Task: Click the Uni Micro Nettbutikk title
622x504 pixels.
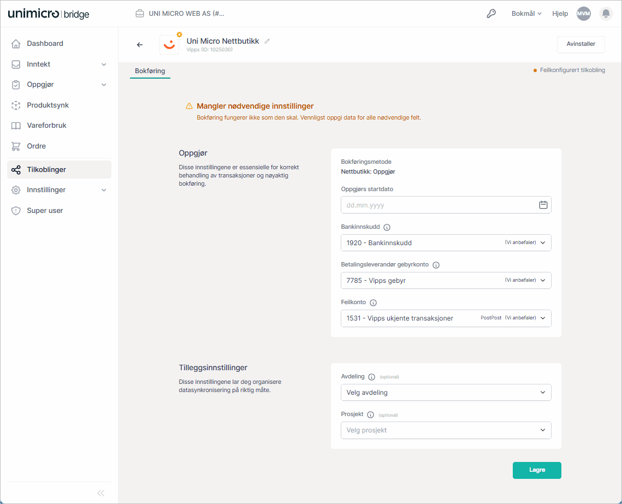Action: [x=223, y=41]
